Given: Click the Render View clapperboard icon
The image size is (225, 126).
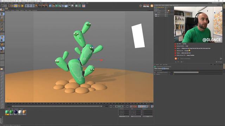Looking at the screenshot, I should 39,6.
